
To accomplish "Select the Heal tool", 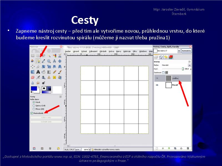I will [x=54, y=77].
